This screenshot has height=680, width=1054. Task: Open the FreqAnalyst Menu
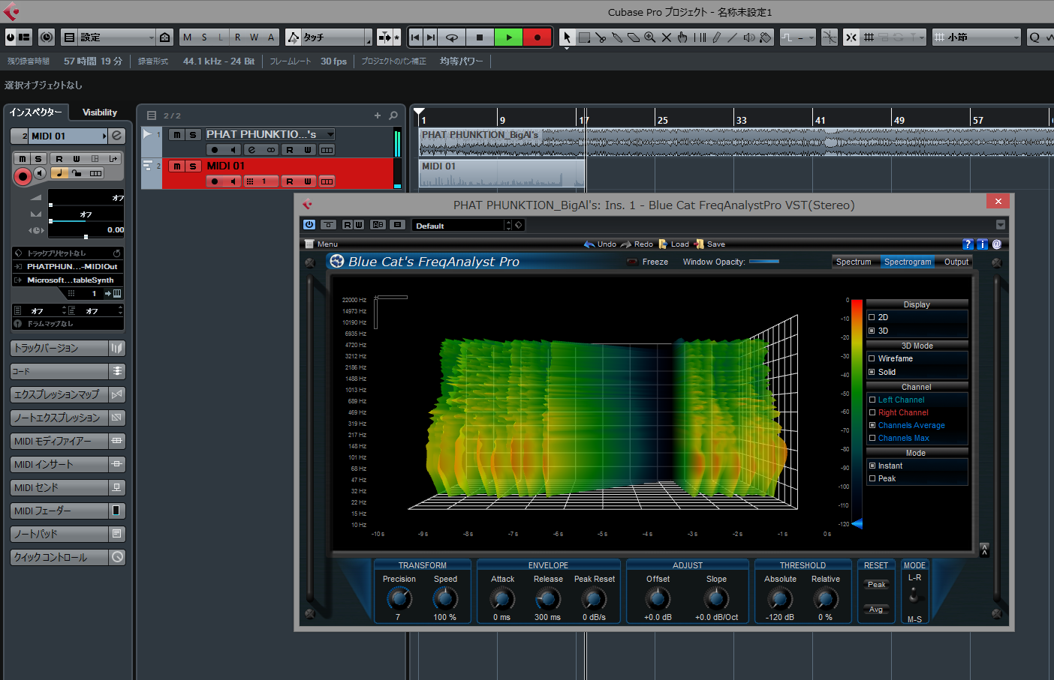[322, 244]
